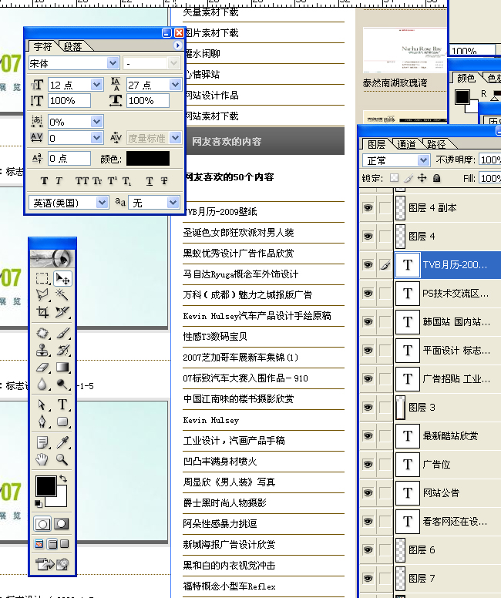Screen dimensions: 501x598
Task: Select the Gradient tool
Action: (62, 368)
